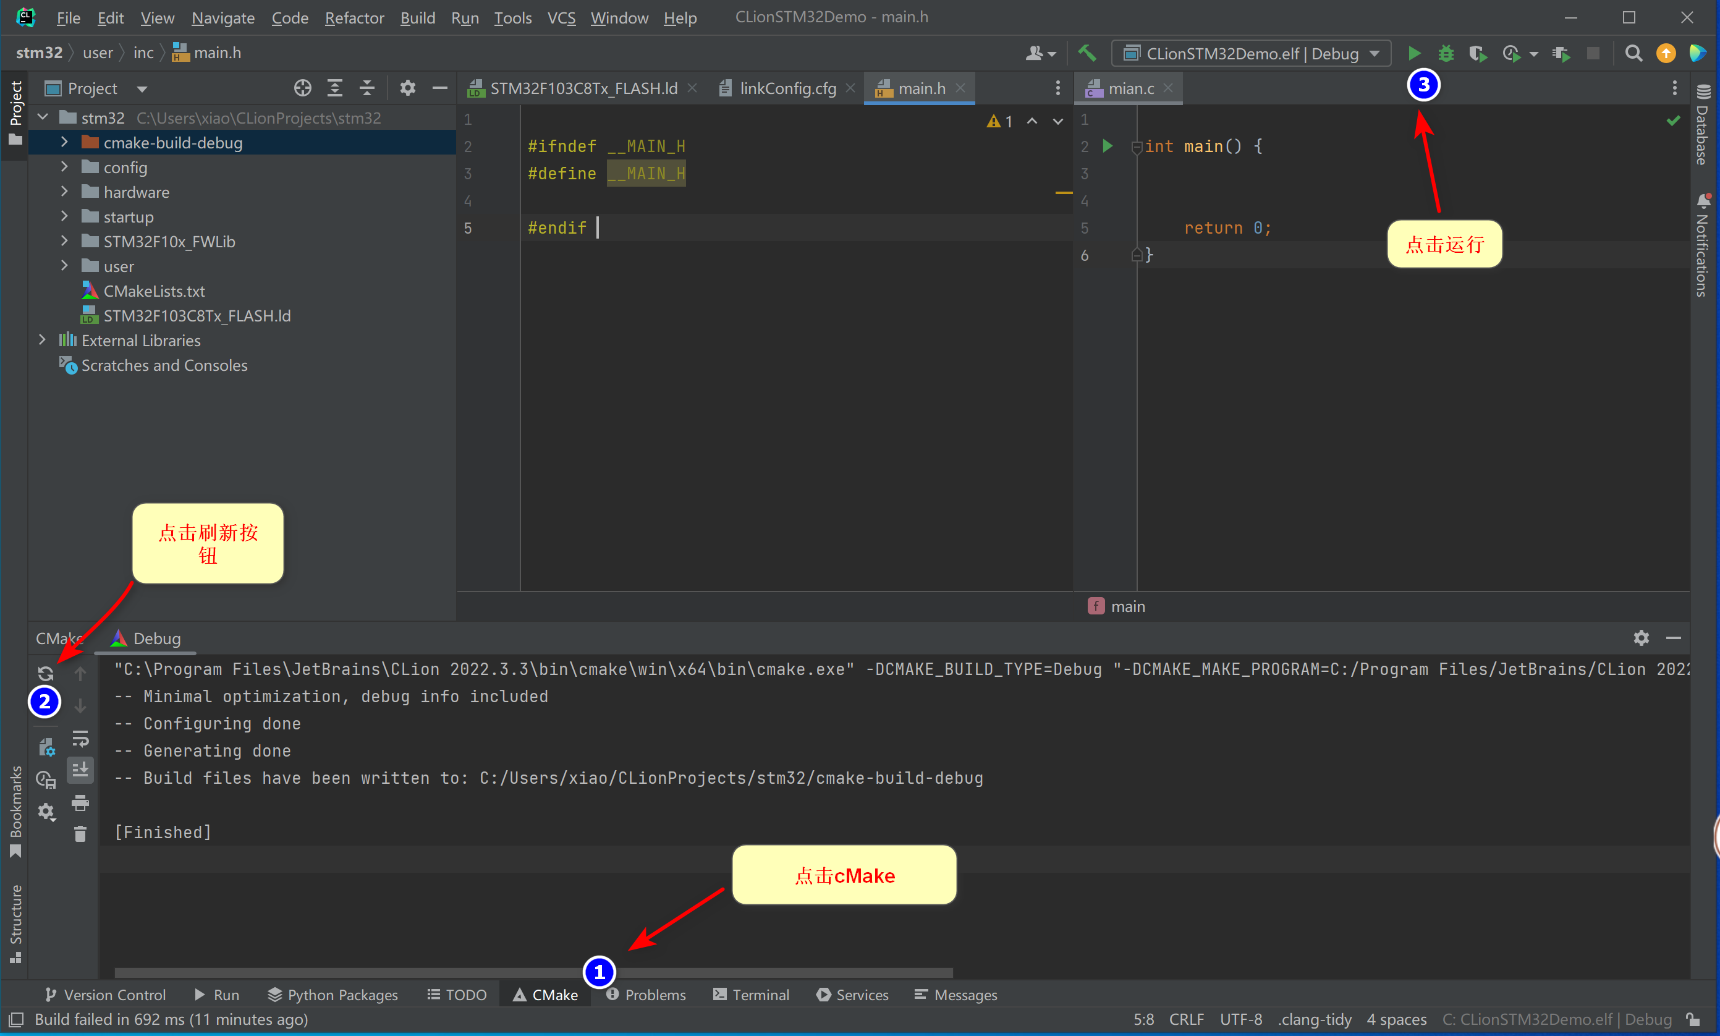The height and width of the screenshot is (1036, 1720).
Task: Open Search Everywhere magnifier
Action: (x=1633, y=53)
